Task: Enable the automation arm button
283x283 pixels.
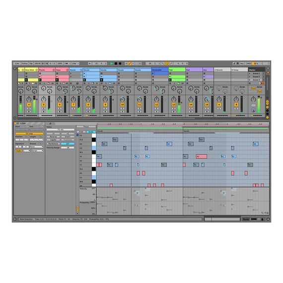Action: tap(130, 64)
